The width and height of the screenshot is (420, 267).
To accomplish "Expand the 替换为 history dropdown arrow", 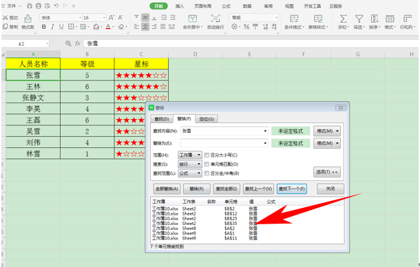I will (265, 143).
